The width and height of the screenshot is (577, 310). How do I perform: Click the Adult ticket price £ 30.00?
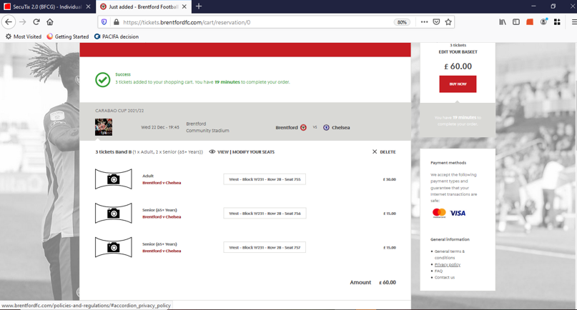tap(390, 179)
